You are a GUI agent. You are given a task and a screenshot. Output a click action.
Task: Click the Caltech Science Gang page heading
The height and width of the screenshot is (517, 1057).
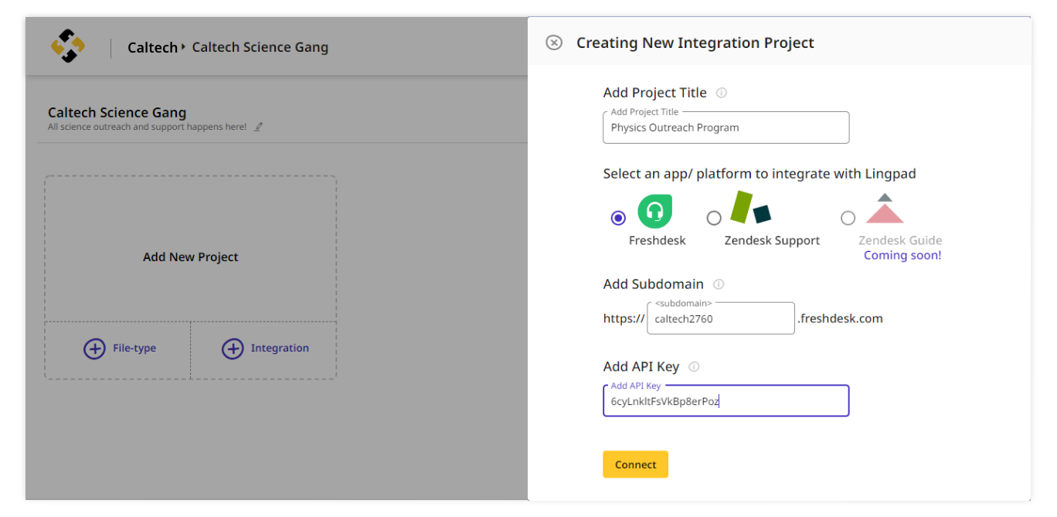click(117, 113)
